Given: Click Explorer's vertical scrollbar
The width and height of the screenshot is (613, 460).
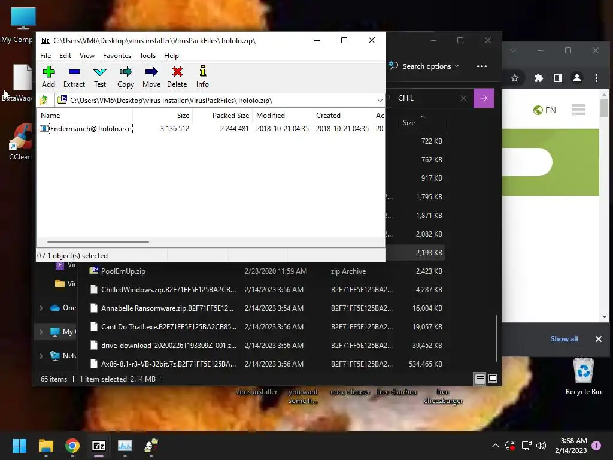Looking at the screenshot, I should (x=497, y=338).
